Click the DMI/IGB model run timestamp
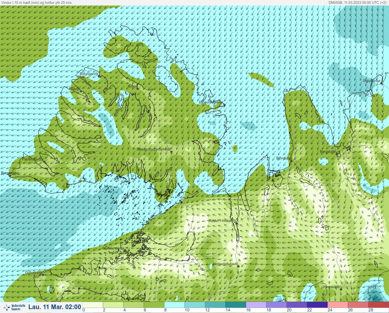389x313 pixels. point(357,2)
